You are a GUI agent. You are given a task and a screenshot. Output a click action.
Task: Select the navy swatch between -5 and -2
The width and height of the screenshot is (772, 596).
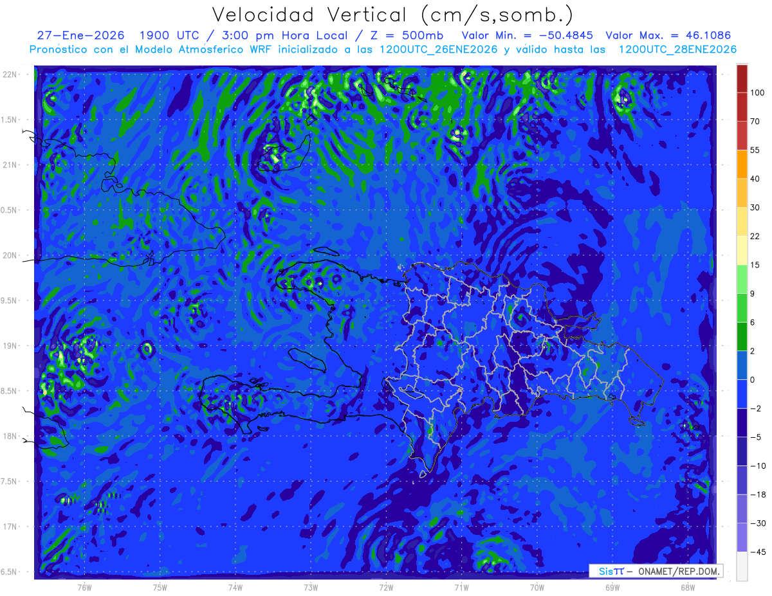coord(742,422)
